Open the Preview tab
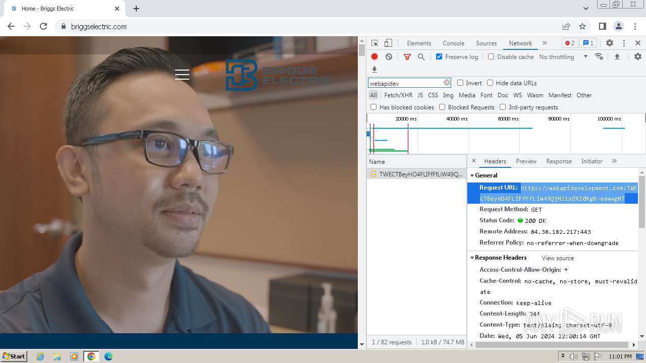 pos(526,161)
